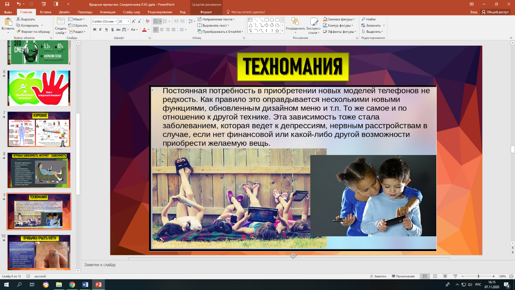Open Word from the Windows taskbar

click(85, 285)
